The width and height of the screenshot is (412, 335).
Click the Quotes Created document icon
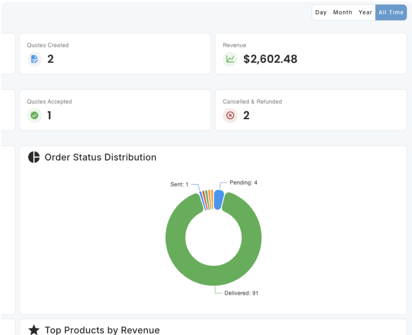pos(35,59)
